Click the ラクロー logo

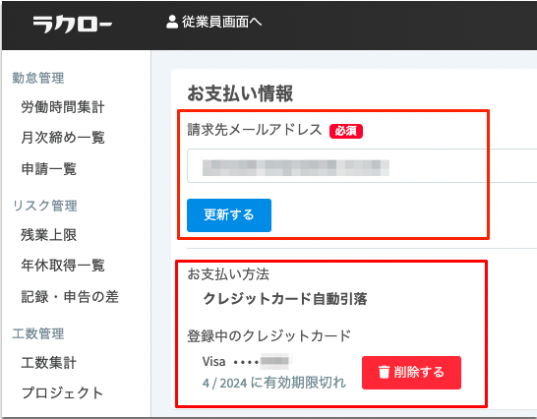click(x=72, y=25)
